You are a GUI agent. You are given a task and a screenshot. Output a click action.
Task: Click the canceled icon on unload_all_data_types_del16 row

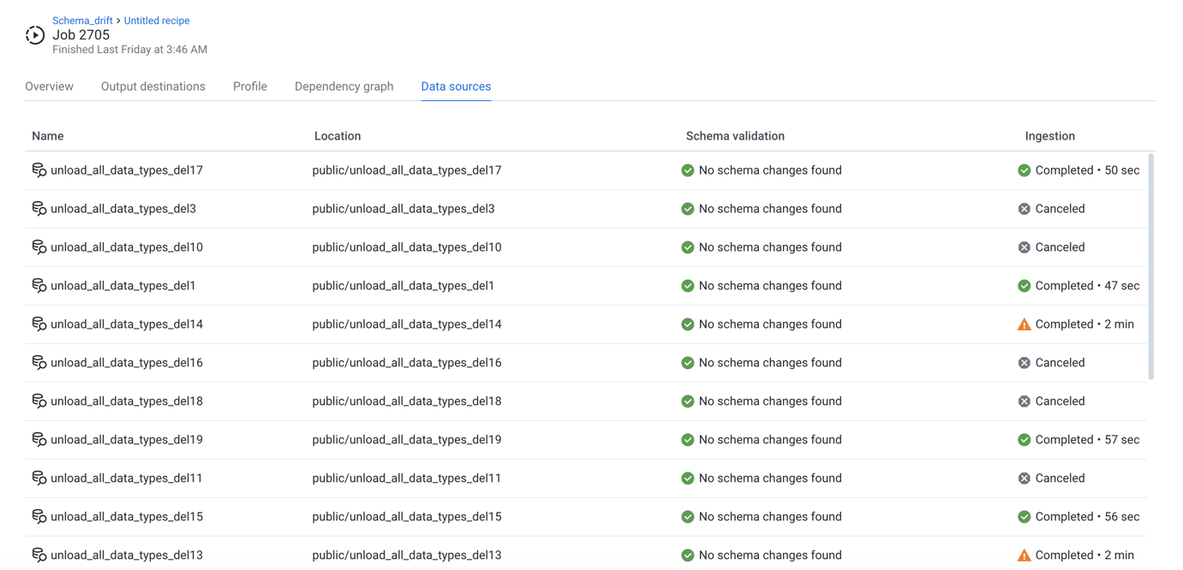pos(1025,362)
